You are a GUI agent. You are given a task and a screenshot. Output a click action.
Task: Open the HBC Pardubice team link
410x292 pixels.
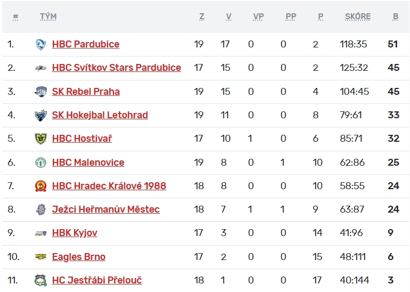click(86, 44)
